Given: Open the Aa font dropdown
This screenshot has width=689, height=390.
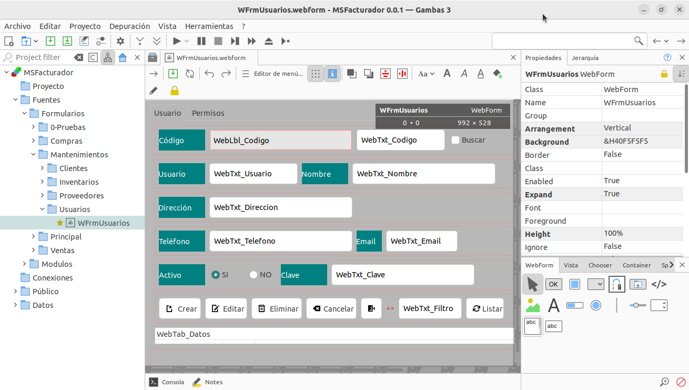Looking at the screenshot, I should pos(426,74).
